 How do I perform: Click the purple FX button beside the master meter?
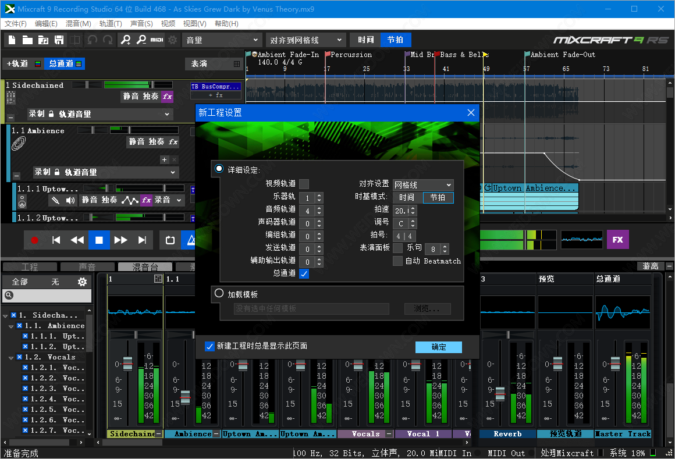618,240
